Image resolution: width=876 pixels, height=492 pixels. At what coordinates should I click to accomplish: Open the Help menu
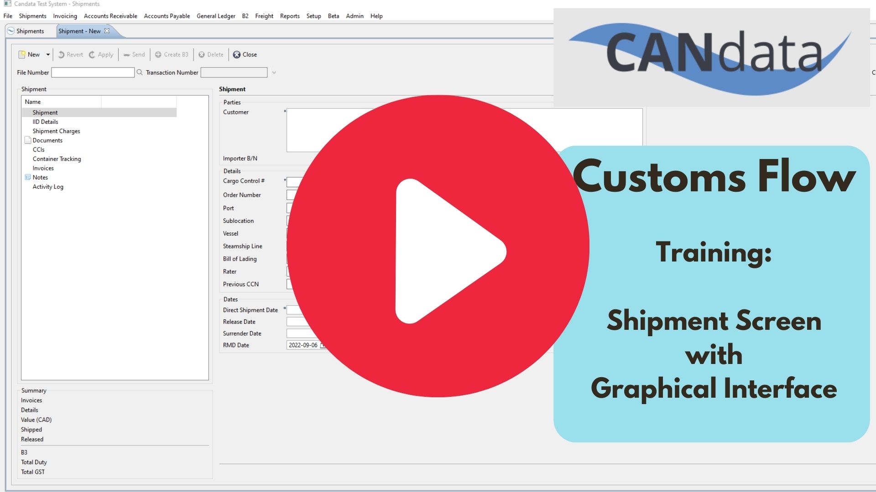376,16
